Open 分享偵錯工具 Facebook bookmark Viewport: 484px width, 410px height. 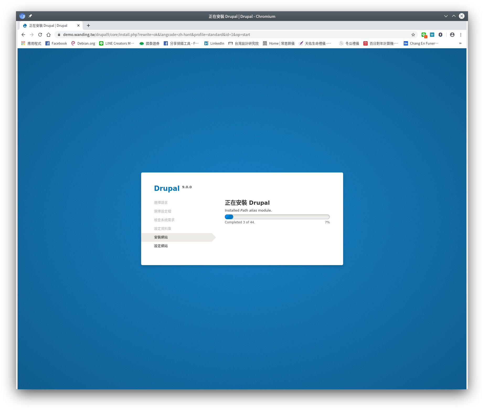(181, 43)
